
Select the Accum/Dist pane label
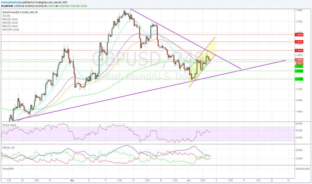[x=8, y=169]
